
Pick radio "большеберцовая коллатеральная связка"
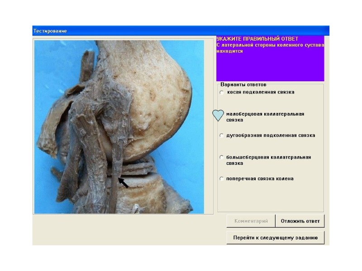222,157
